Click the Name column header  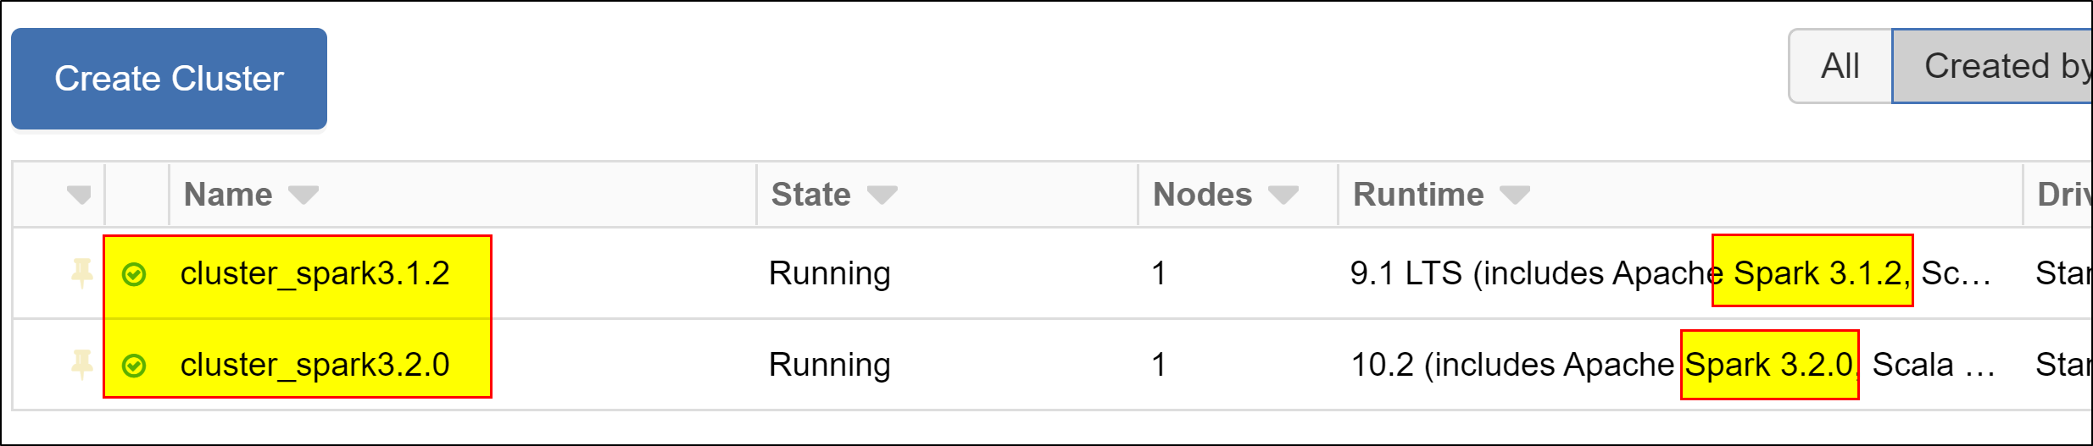tap(228, 195)
